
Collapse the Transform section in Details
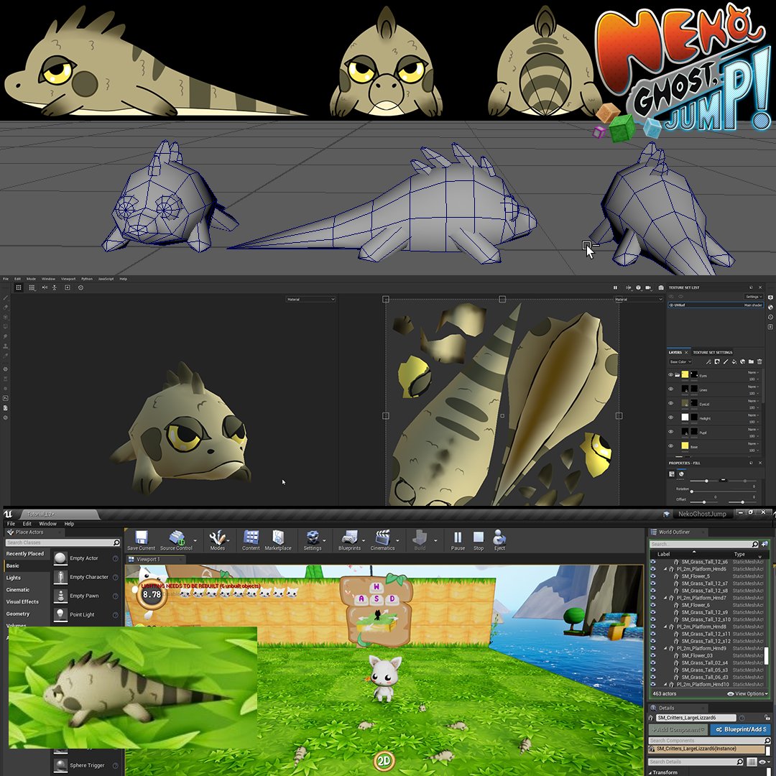click(651, 772)
